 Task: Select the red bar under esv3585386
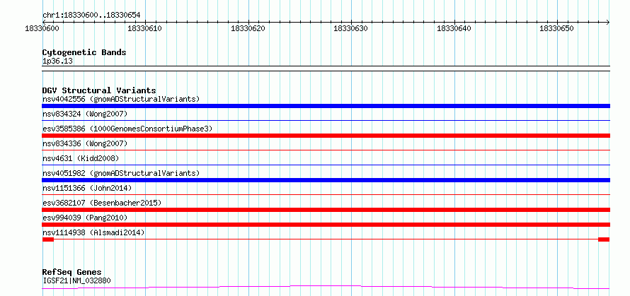pyautogui.click(x=326, y=136)
